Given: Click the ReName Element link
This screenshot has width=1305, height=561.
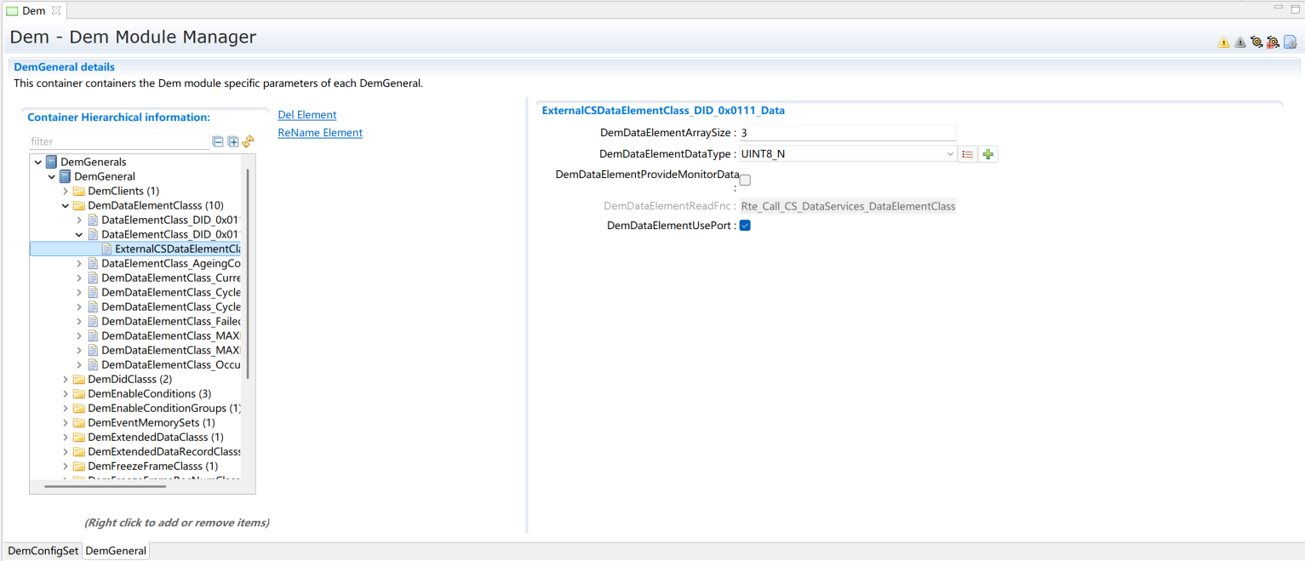Looking at the screenshot, I should (320, 133).
